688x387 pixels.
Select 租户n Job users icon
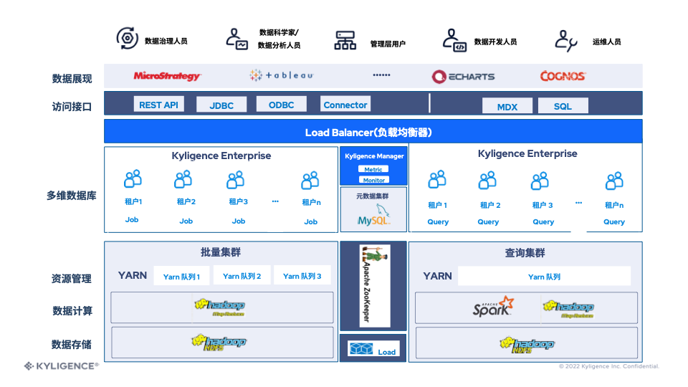pyautogui.click(x=310, y=181)
